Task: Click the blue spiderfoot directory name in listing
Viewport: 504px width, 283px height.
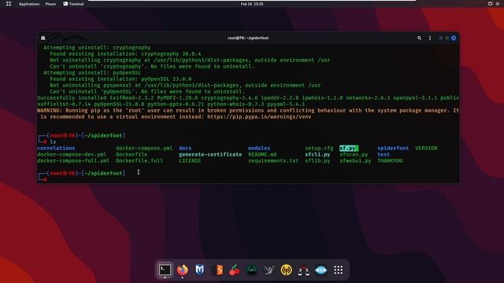Action: [393, 149]
